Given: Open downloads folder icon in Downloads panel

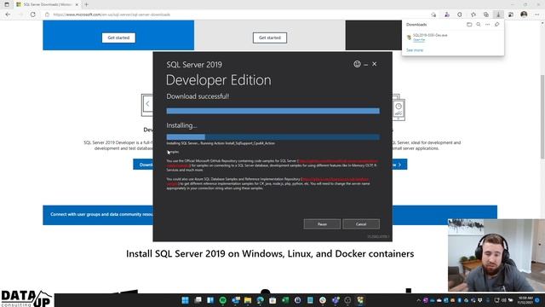Looking at the screenshot, I should (x=469, y=25).
